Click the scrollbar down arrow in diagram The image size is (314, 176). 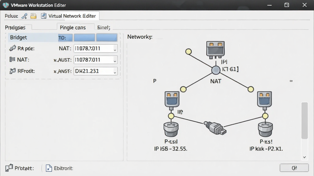click(304, 157)
